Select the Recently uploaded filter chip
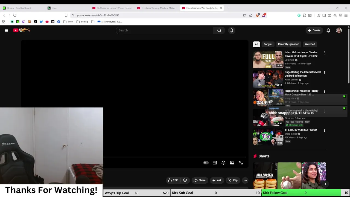The width and height of the screenshot is (350, 197). point(288,44)
